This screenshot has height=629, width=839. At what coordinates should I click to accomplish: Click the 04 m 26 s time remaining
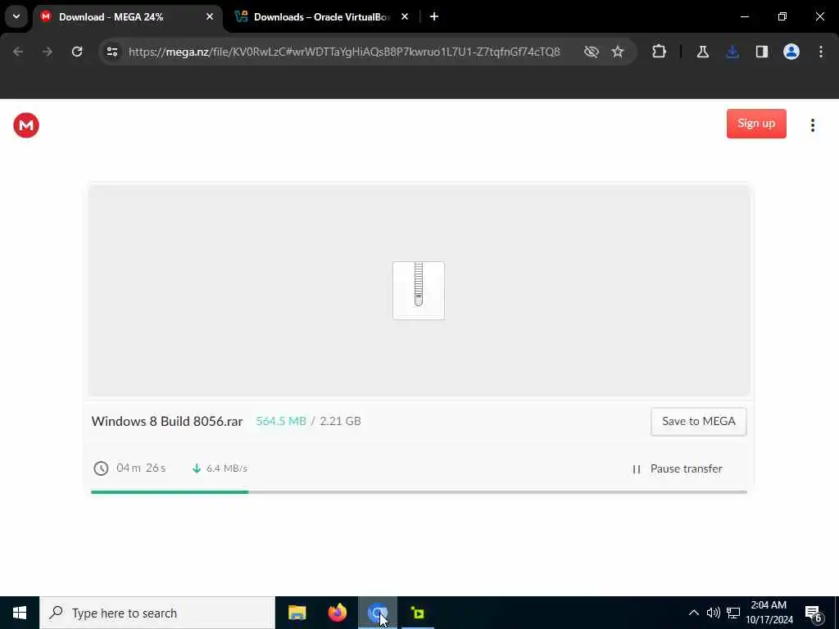click(x=141, y=468)
